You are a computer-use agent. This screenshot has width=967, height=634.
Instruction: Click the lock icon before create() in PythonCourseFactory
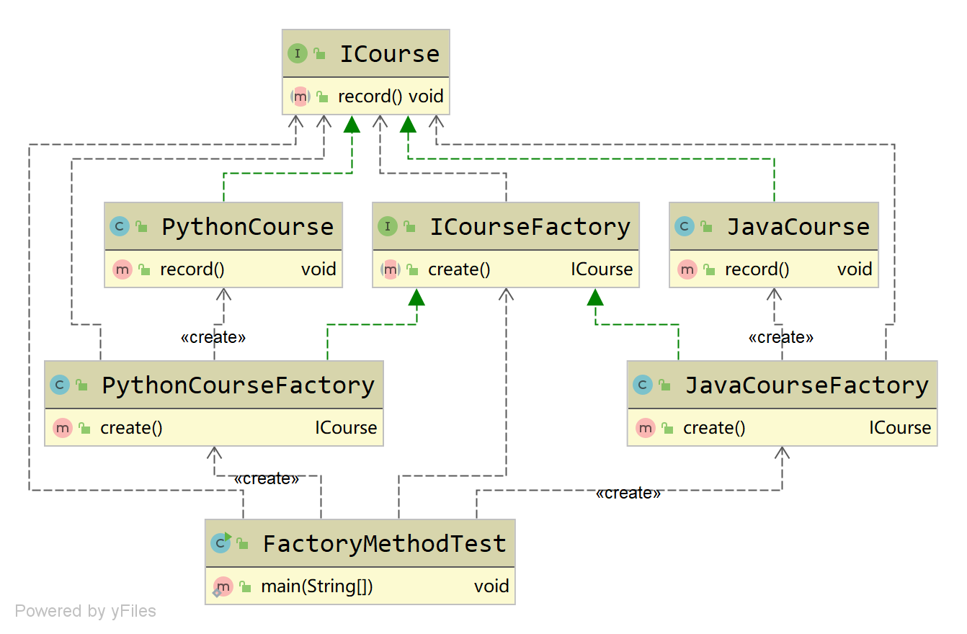click(x=84, y=428)
